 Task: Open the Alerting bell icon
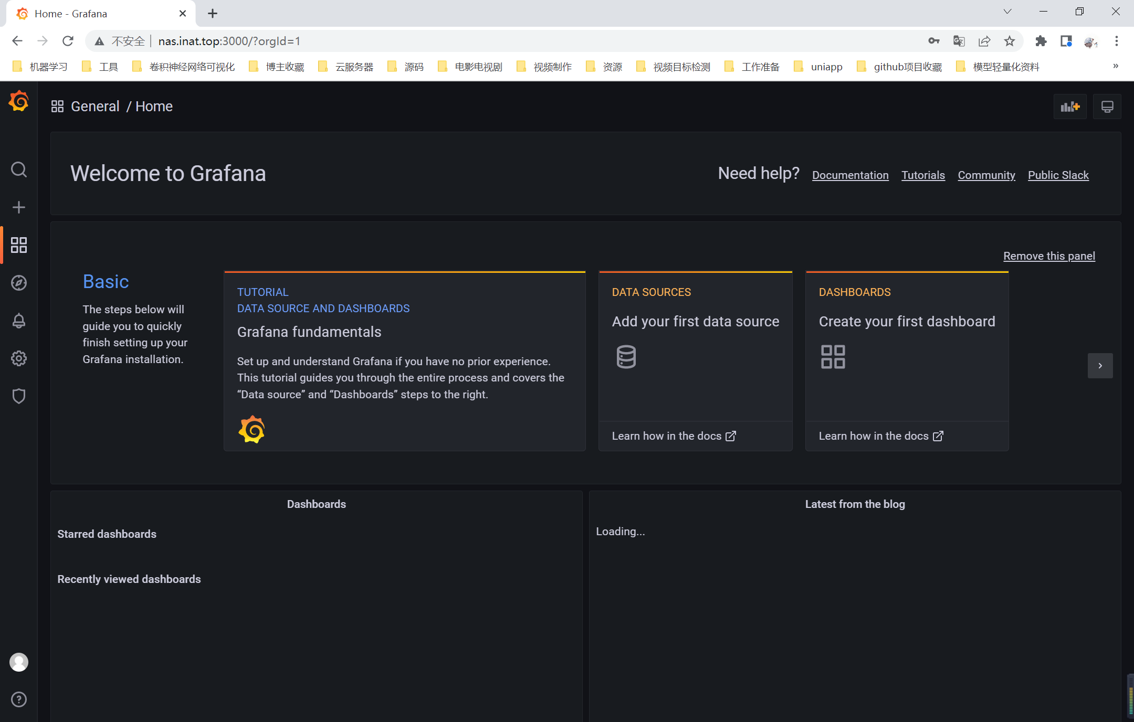click(x=19, y=321)
